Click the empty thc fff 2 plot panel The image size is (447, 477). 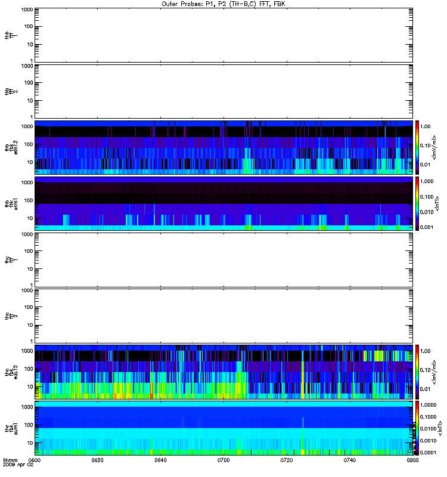(x=223, y=316)
